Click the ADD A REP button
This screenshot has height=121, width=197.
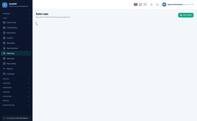pyautogui.click(x=186, y=15)
